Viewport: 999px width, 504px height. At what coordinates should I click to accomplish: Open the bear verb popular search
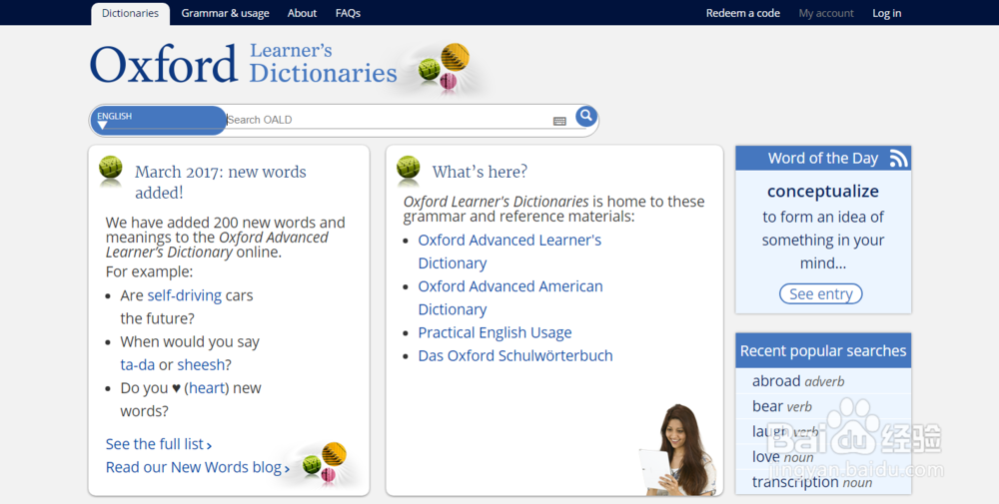tap(782, 406)
